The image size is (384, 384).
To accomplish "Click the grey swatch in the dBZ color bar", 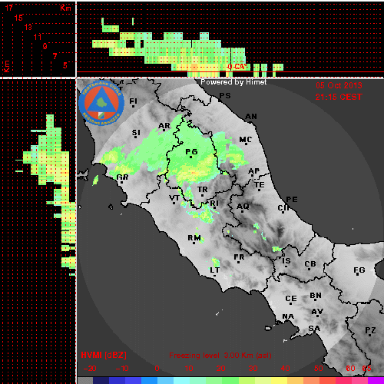I will pos(85,381).
